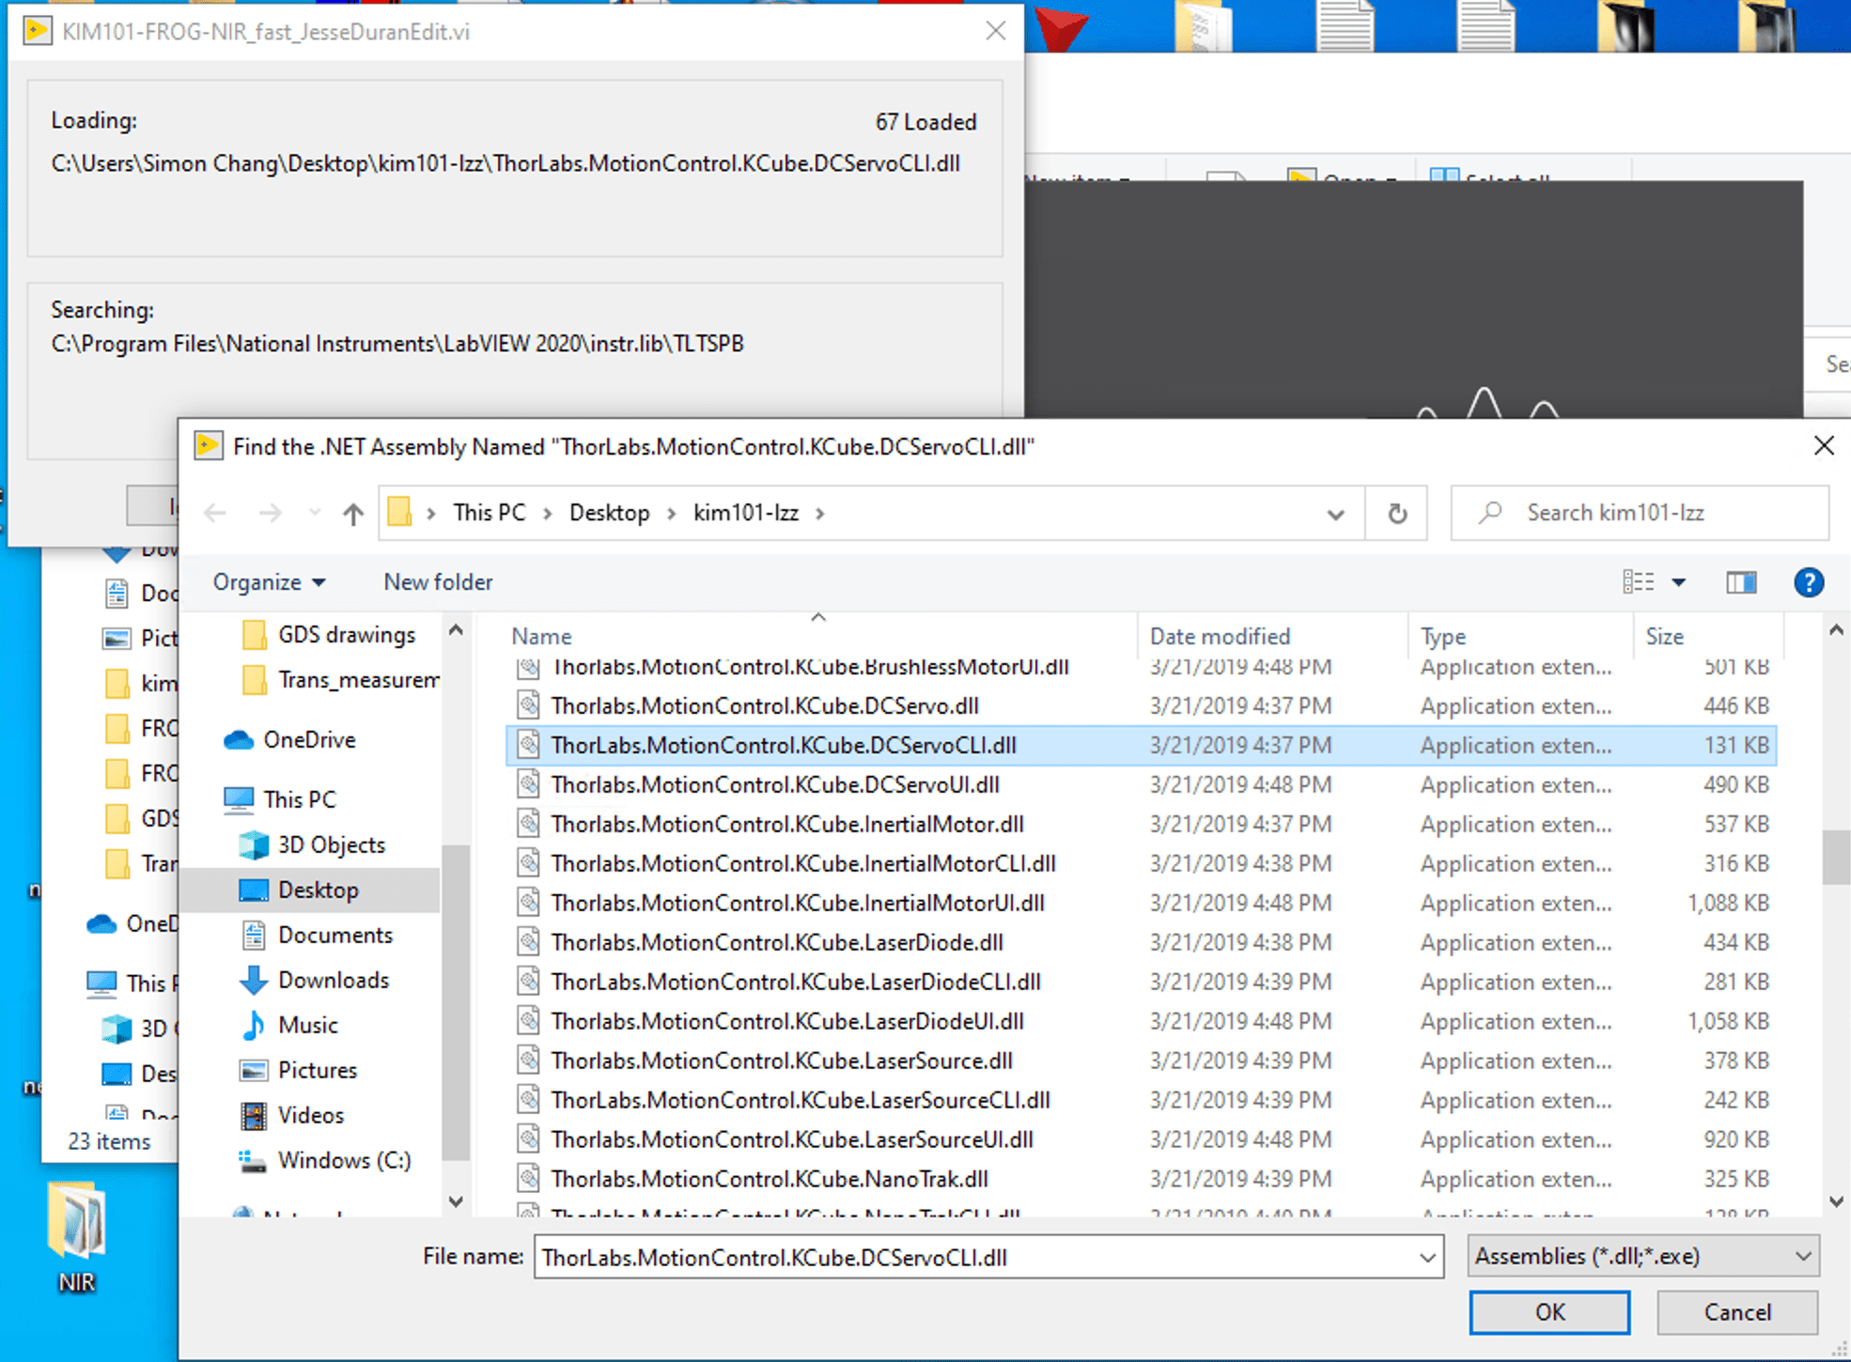Select Downloads in navigation pane
The width and height of the screenshot is (1851, 1362).
click(x=315, y=980)
